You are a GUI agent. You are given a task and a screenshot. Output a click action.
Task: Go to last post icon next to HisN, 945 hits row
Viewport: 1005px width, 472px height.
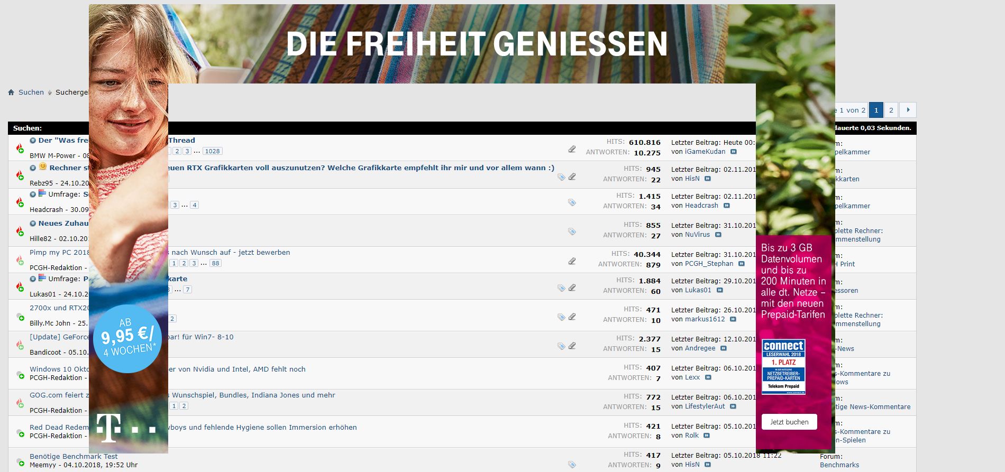tap(707, 179)
